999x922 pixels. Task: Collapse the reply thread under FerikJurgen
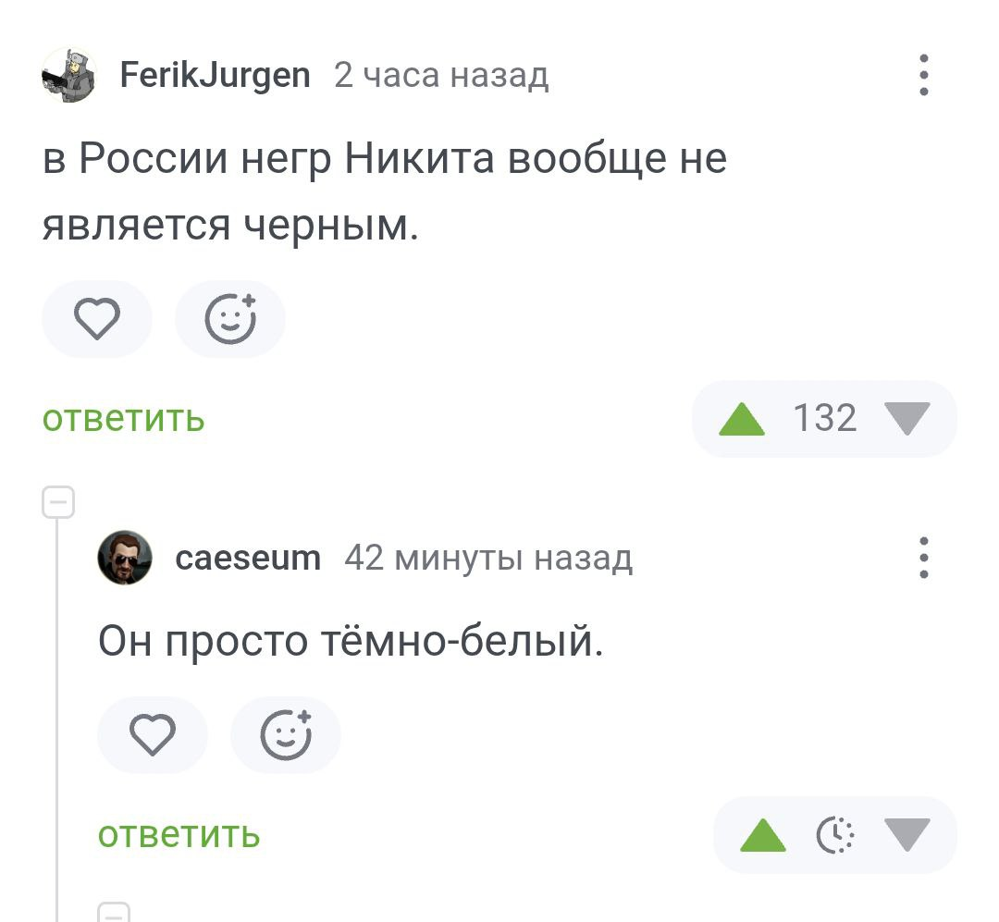[57, 504]
